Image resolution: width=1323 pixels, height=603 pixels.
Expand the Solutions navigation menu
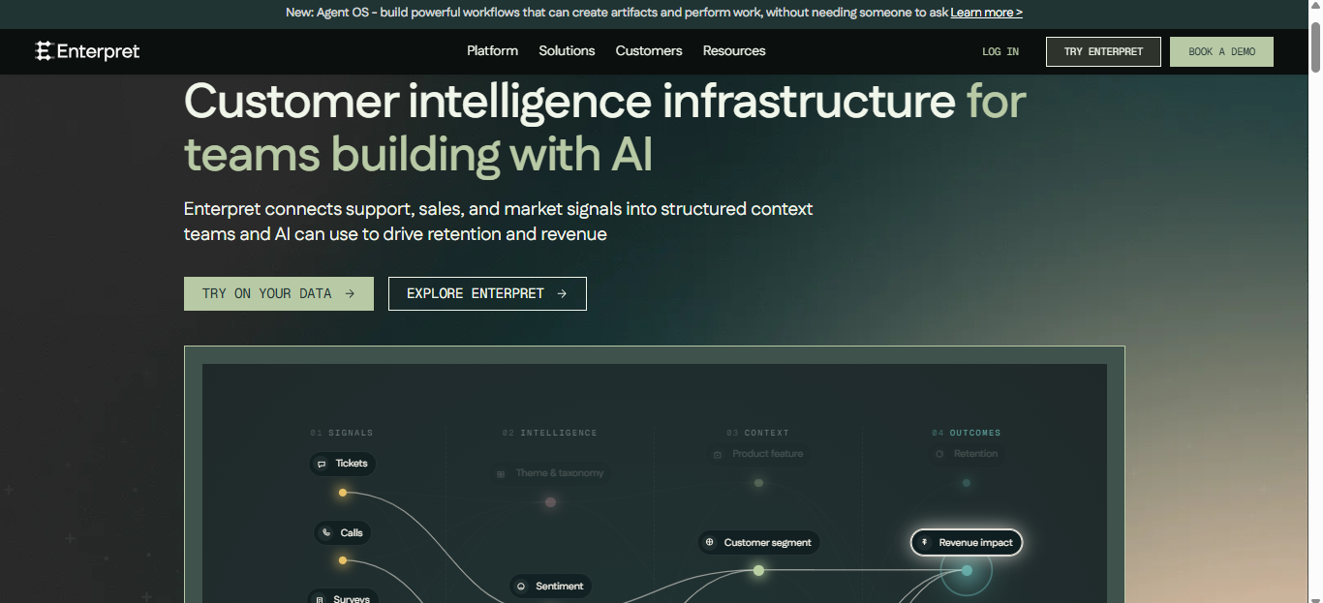click(x=567, y=50)
